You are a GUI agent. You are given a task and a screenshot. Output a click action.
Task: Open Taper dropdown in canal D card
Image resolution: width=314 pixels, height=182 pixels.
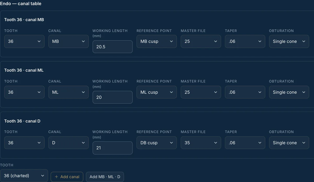coord(245,143)
